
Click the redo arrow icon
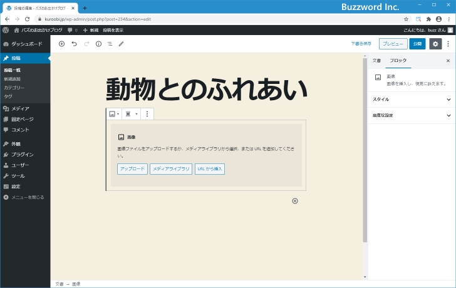coord(86,44)
